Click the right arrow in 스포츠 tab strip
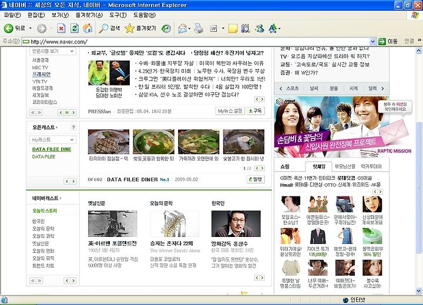423x305 pixels. pos(382,89)
